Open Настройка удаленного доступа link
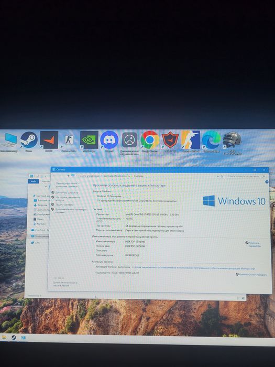 click(x=68, y=199)
